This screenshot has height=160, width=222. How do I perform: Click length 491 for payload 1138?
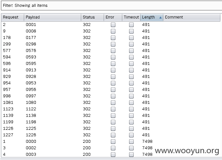[x=146, y=116]
